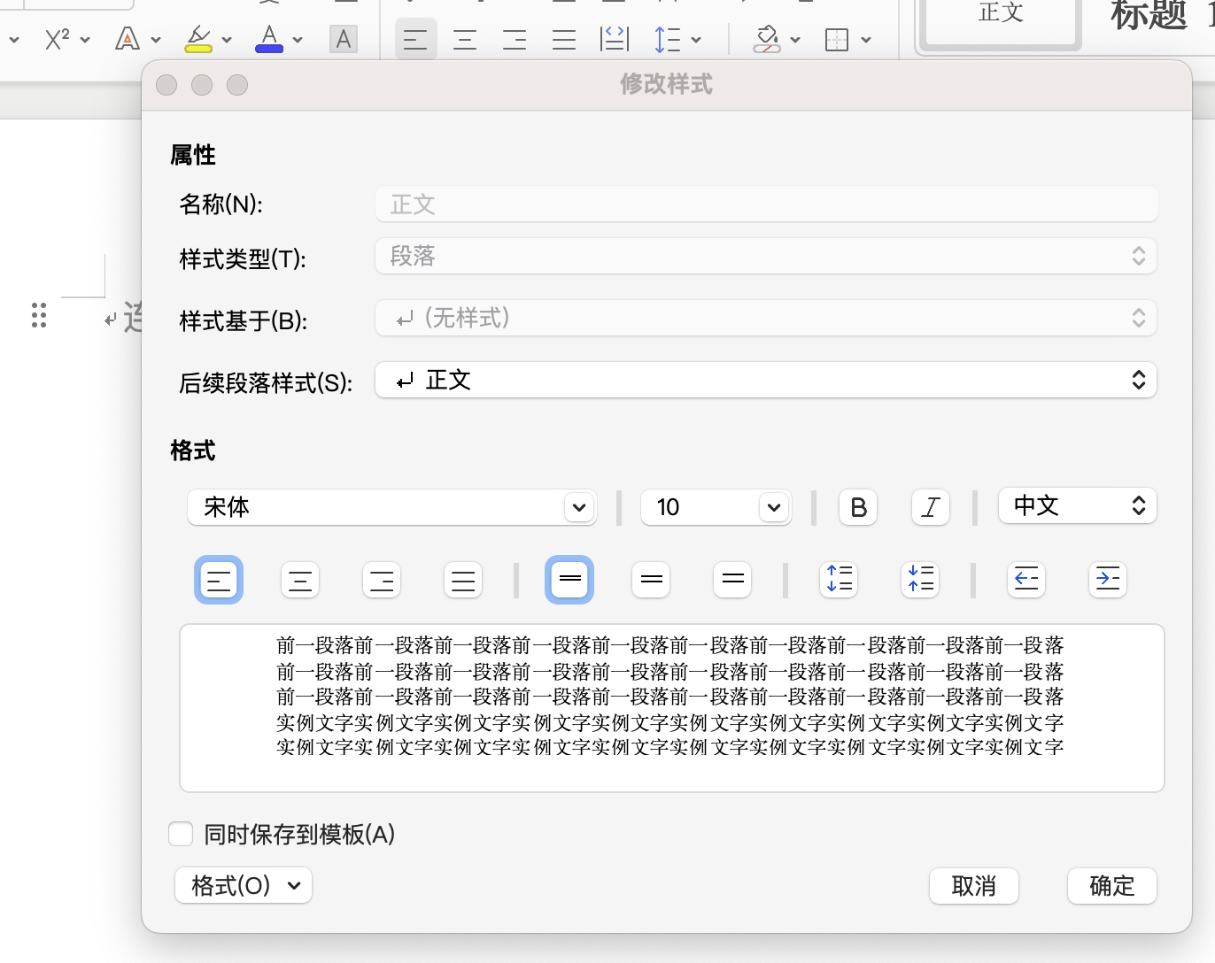Viewport: 1215px width, 963px height.
Task: Click the superscript X² toolbar icon
Action: click(x=57, y=40)
